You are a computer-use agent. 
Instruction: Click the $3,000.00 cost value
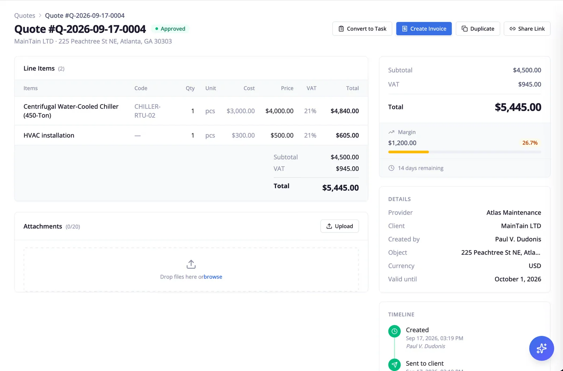coord(241,111)
